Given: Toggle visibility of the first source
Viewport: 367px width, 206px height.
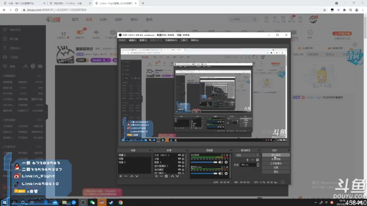Looking at the screenshot, I should pyautogui.click(x=179, y=155).
